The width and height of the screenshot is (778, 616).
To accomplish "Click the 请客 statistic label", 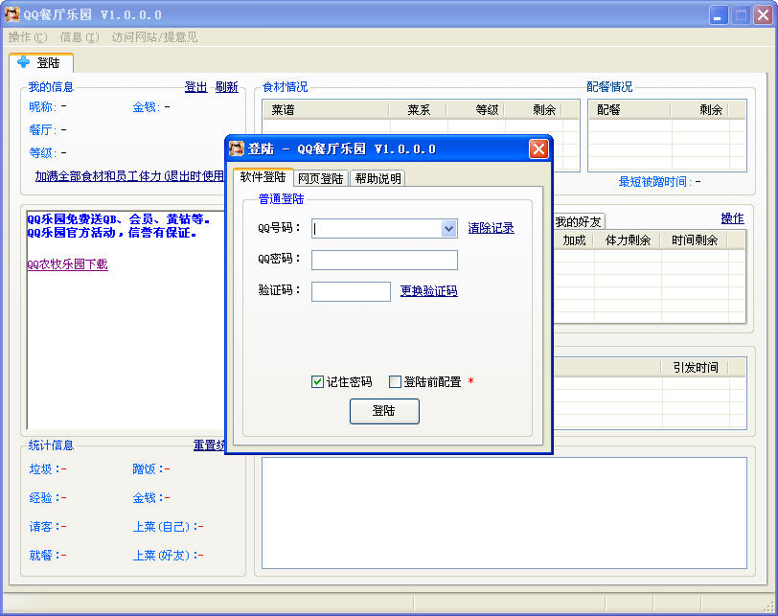I will 45,526.
